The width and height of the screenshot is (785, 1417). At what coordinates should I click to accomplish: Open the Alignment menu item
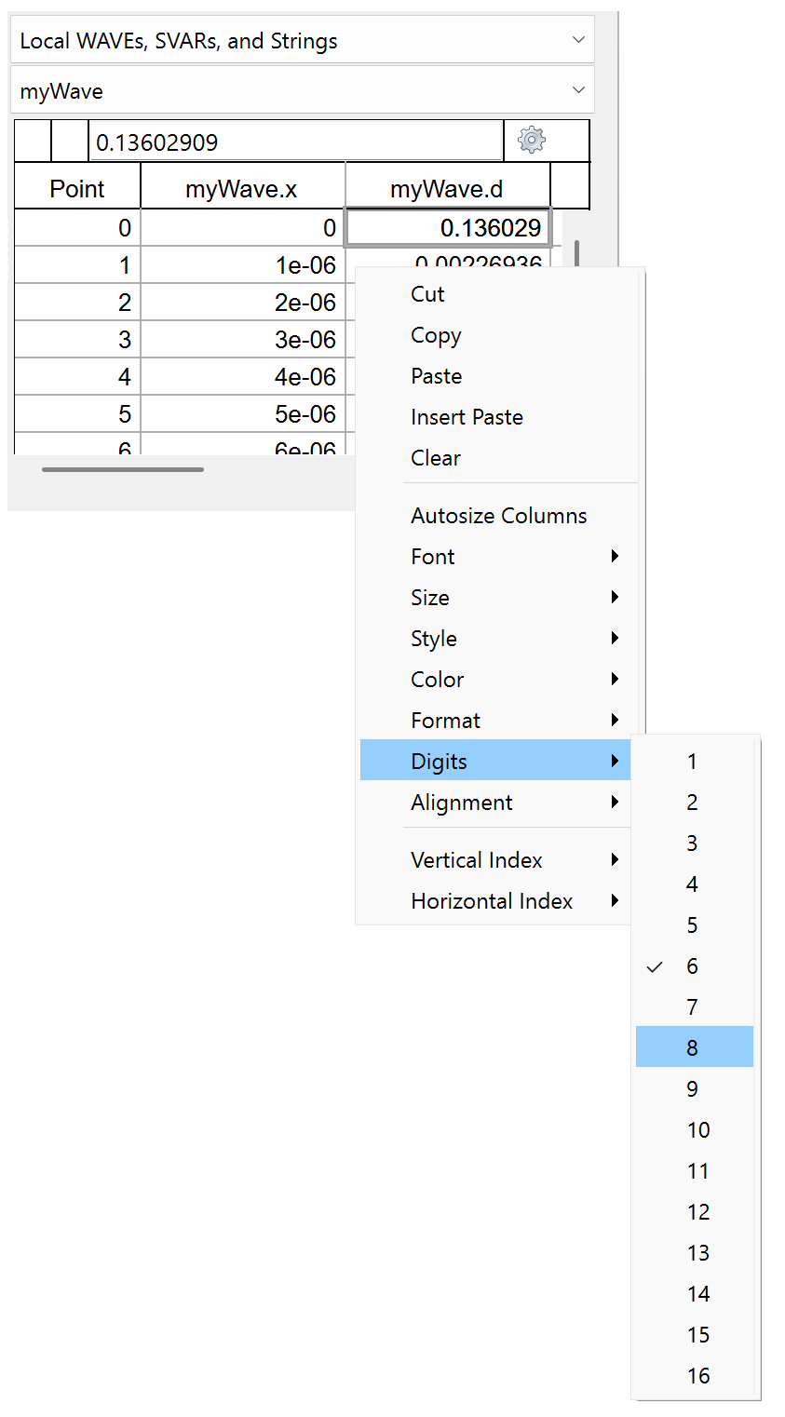pyautogui.click(x=462, y=802)
